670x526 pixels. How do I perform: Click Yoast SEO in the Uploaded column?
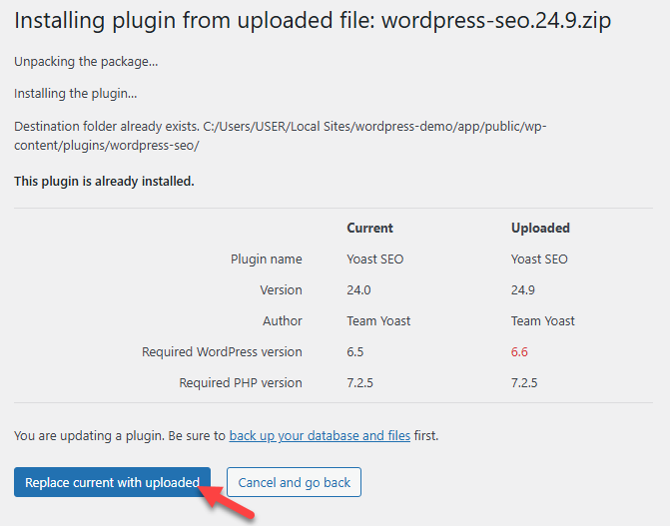click(539, 259)
